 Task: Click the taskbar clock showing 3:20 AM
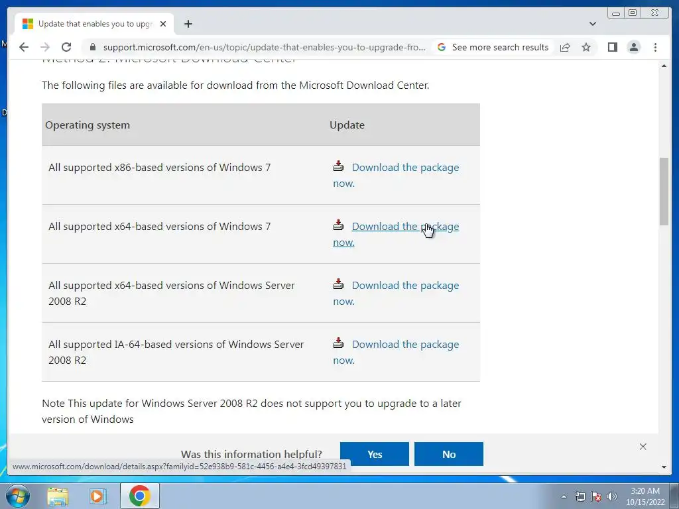click(645, 496)
